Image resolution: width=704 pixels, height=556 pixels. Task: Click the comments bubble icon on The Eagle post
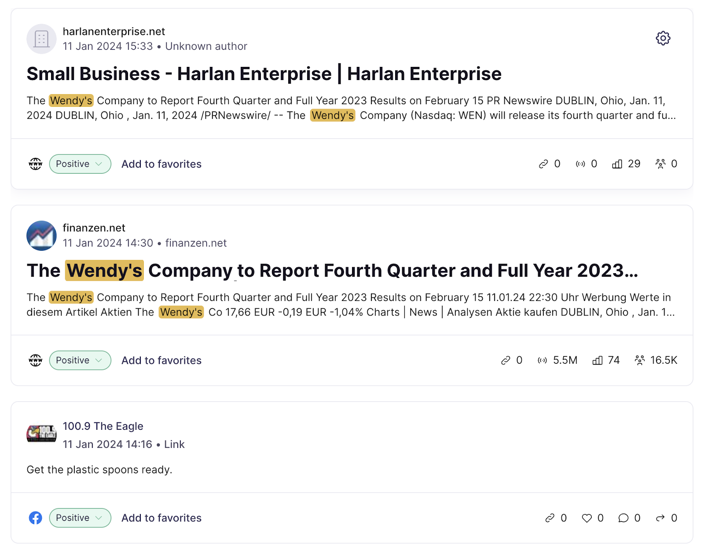pyautogui.click(x=623, y=518)
